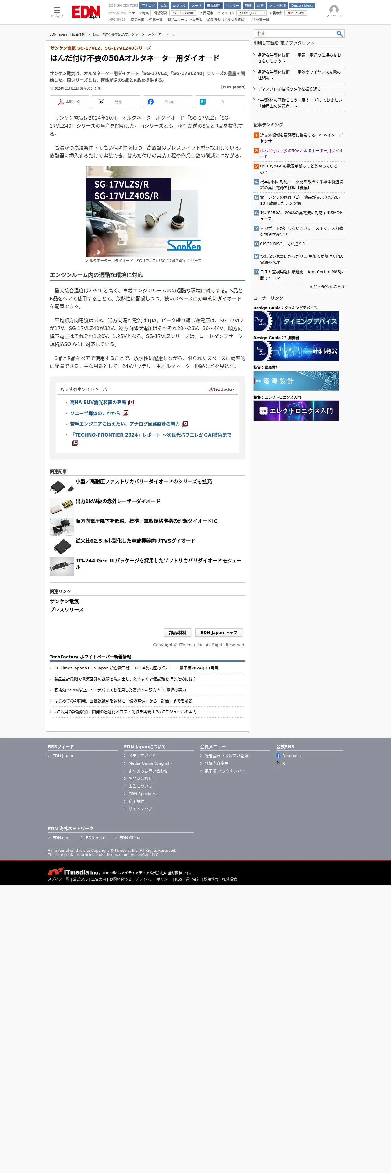391x1173 pixels.
Task: Open ranking item 1 近赤外線域 CMOSイメージセンサー
Action: (301, 138)
